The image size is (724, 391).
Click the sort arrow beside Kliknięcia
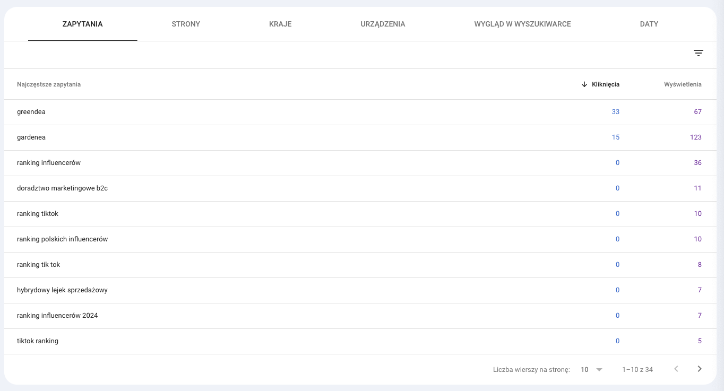[x=584, y=84]
